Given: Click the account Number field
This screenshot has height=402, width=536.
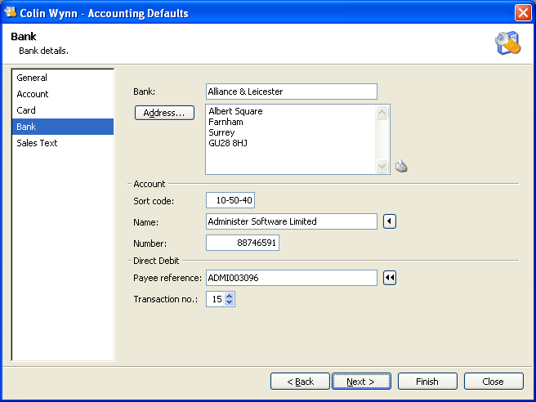Looking at the screenshot, I should click(x=243, y=243).
